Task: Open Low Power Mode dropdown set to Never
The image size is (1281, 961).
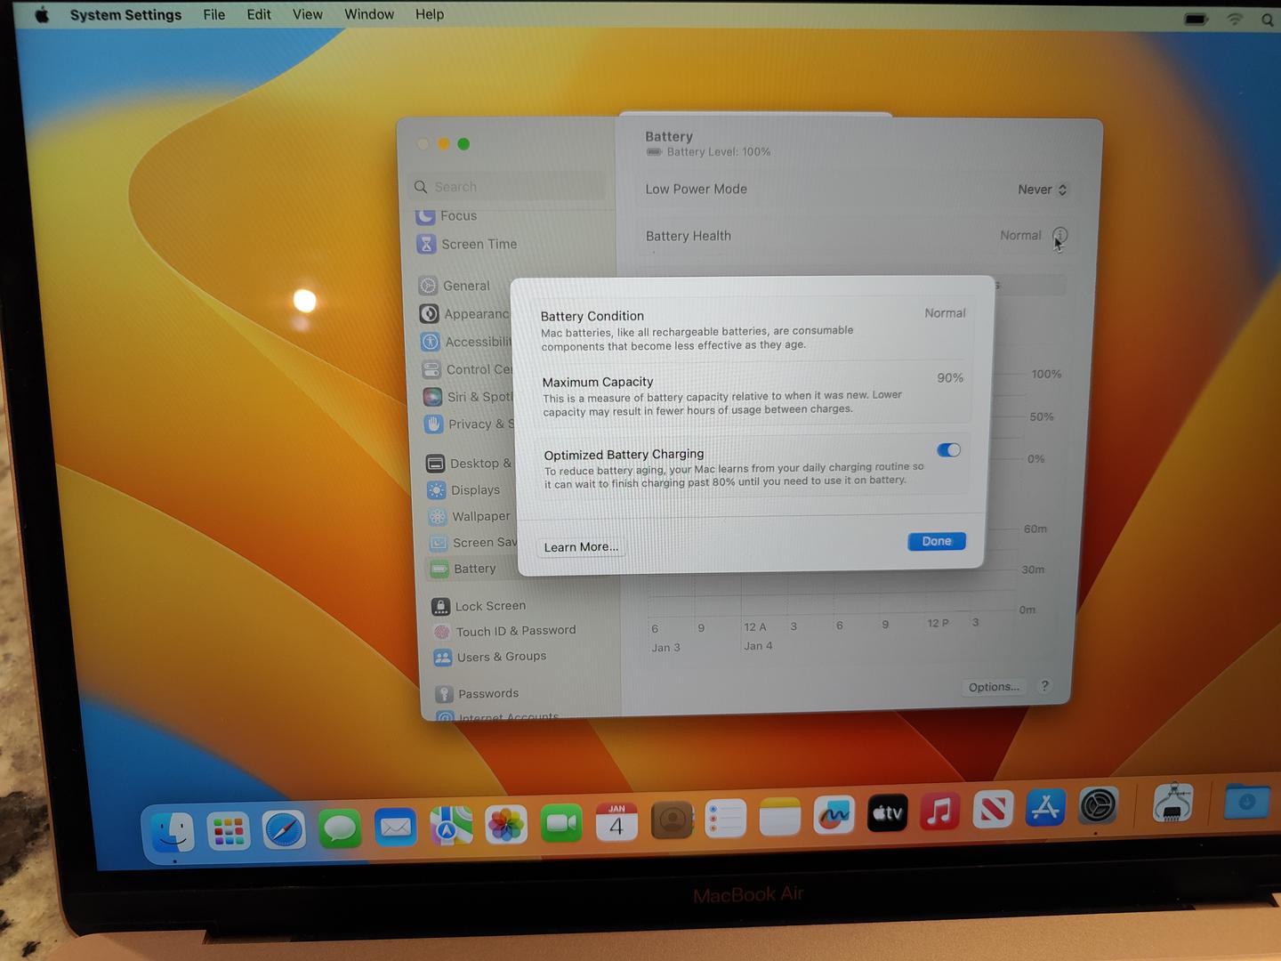Action: [x=1042, y=190]
